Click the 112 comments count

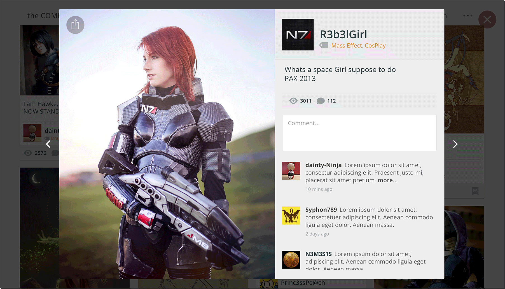pyautogui.click(x=331, y=101)
